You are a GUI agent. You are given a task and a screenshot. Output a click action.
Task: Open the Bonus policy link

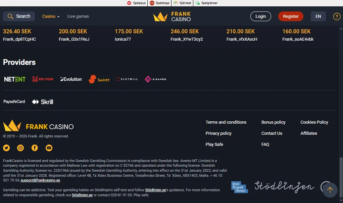click(x=274, y=122)
